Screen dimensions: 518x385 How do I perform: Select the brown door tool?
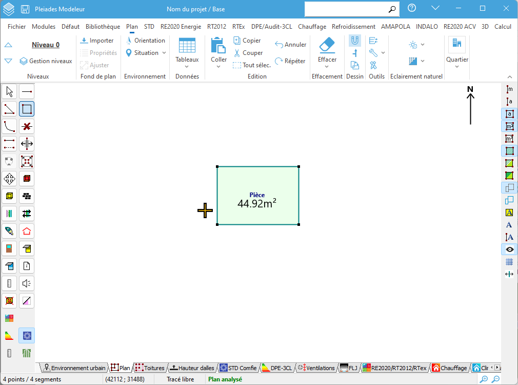click(9, 248)
